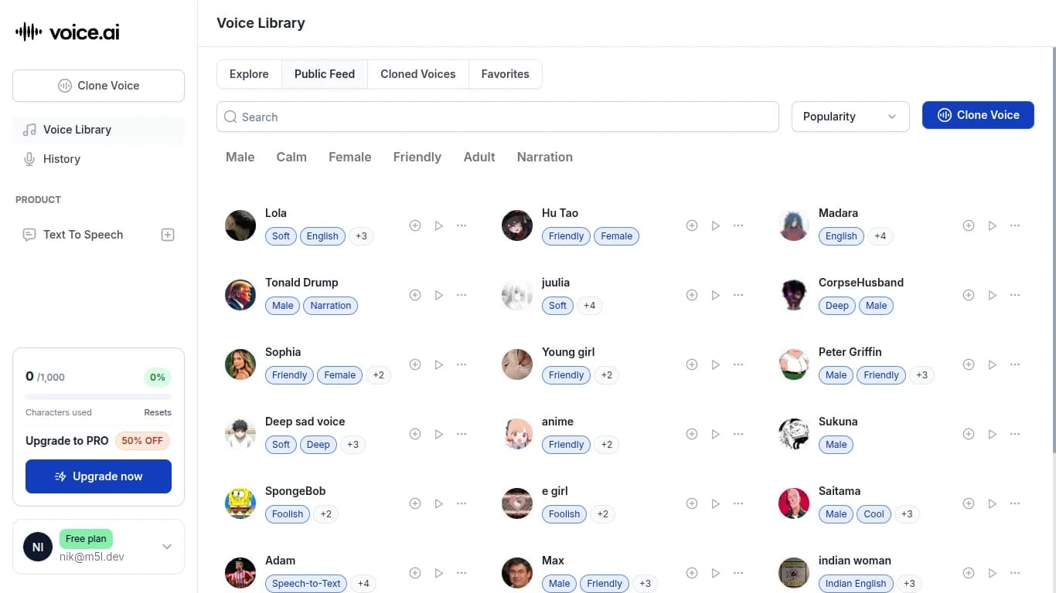Play the Lola voice preview
Viewport: 1056px width, 593px height.
pos(438,225)
